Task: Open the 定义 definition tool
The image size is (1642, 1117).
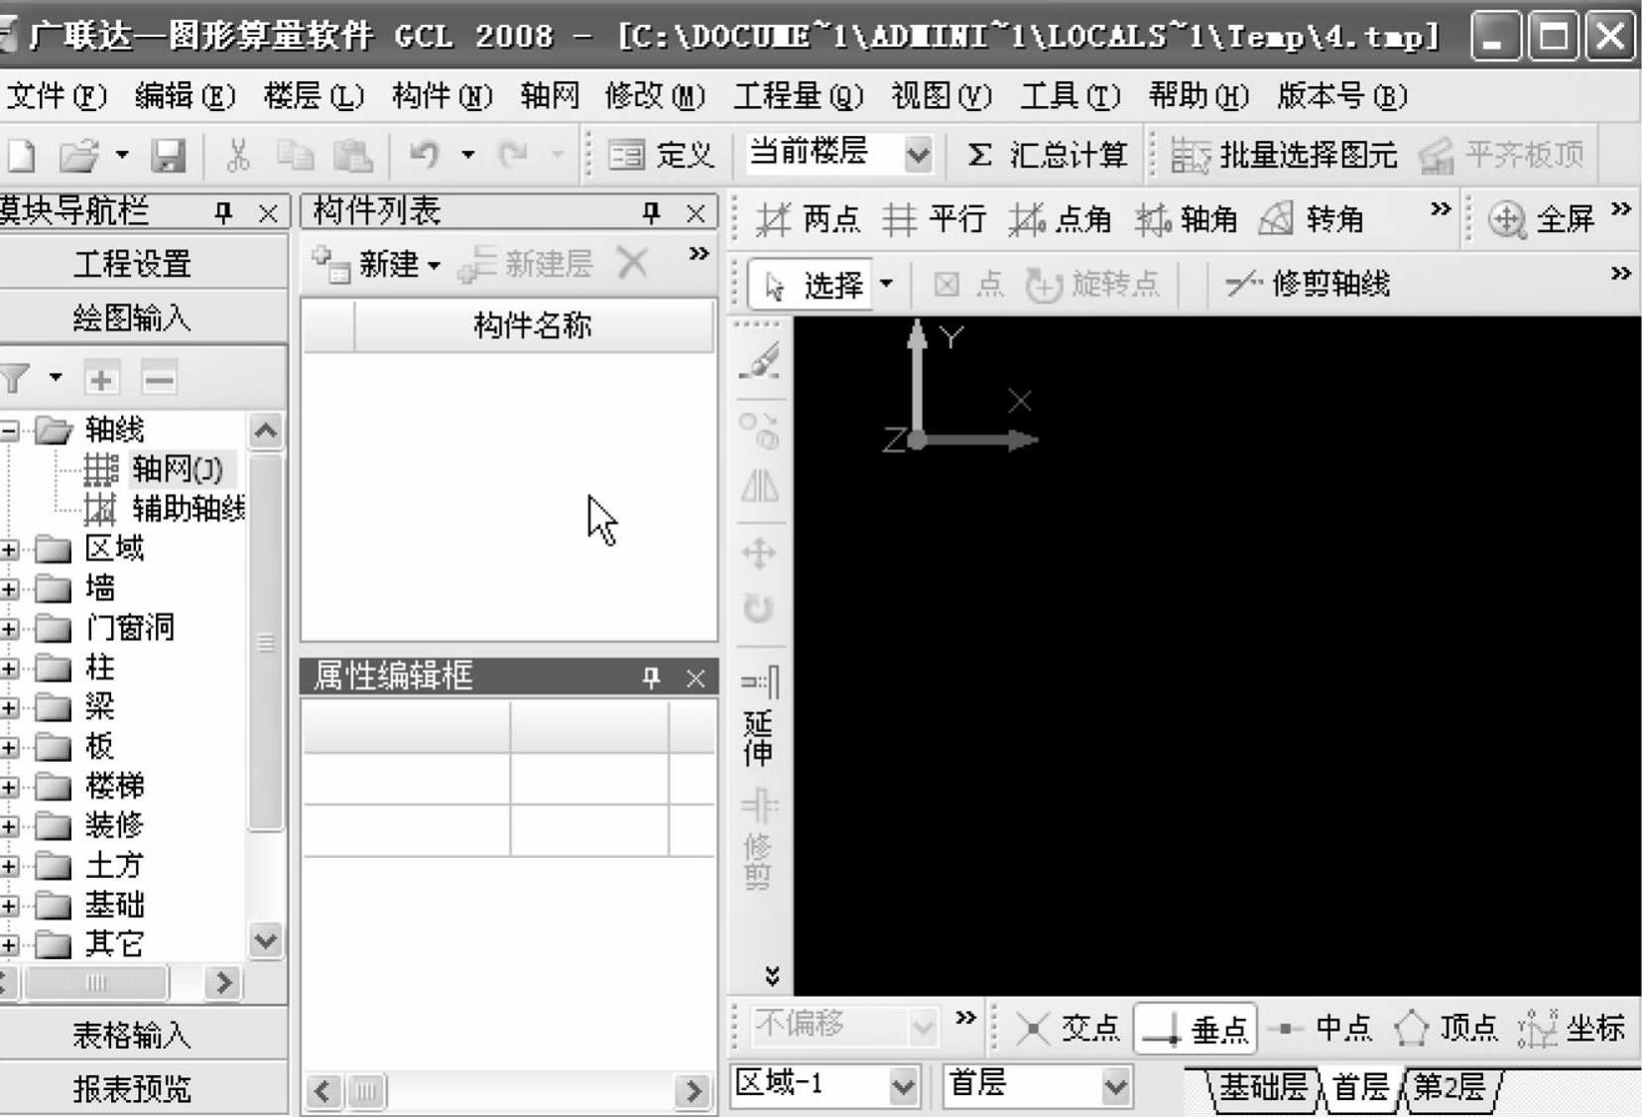Action: tap(662, 155)
